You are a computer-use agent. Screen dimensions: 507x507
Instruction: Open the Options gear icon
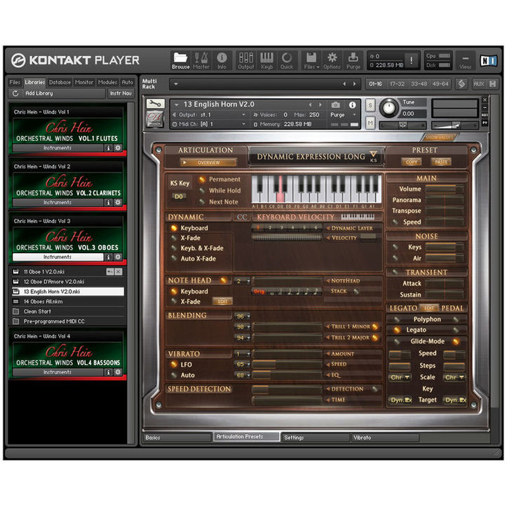point(332,60)
